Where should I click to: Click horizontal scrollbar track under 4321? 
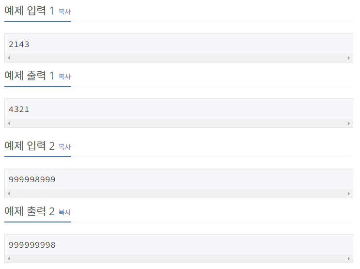tap(179, 124)
